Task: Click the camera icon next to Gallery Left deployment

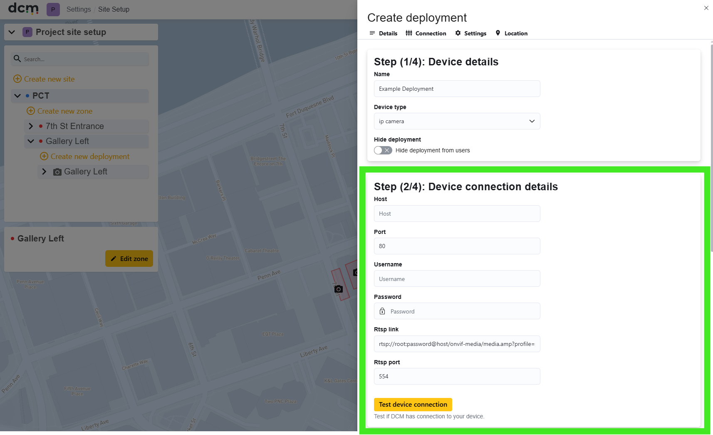Action: point(57,172)
